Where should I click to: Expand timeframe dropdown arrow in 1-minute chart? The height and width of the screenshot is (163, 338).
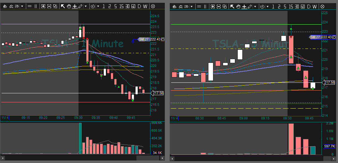click(x=98, y=6)
